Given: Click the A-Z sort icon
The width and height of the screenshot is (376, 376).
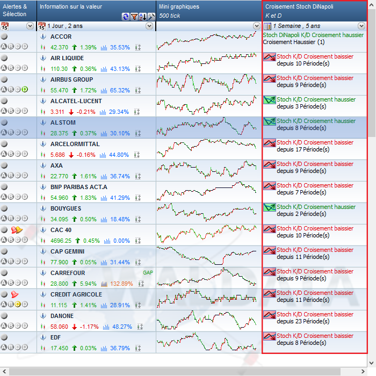Looking at the screenshot, I should click(x=143, y=17).
